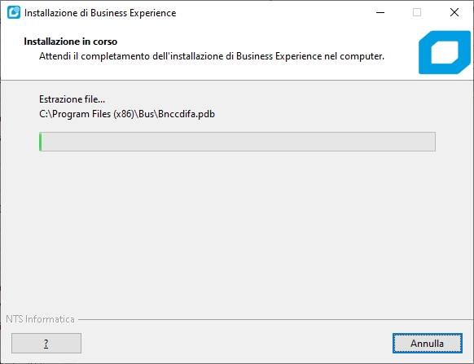Click the Business Experience icon in title bar
The width and height of the screenshot is (474, 364).
14,13
